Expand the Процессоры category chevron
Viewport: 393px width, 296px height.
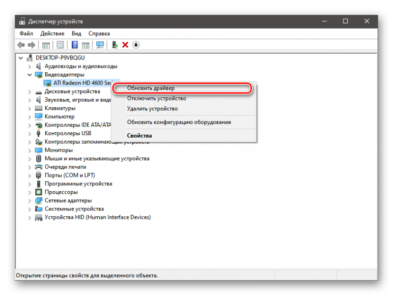[29, 192]
